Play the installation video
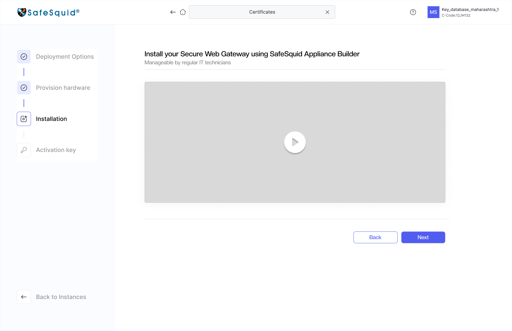The image size is (512, 331). (295, 142)
